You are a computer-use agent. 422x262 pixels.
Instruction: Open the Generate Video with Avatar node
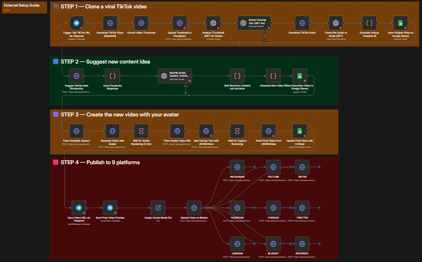tap(112, 131)
